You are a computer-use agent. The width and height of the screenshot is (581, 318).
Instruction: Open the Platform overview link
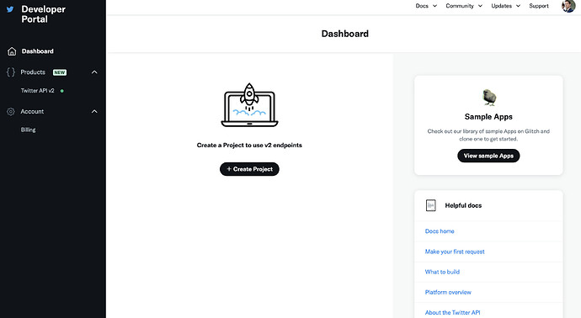(x=448, y=293)
